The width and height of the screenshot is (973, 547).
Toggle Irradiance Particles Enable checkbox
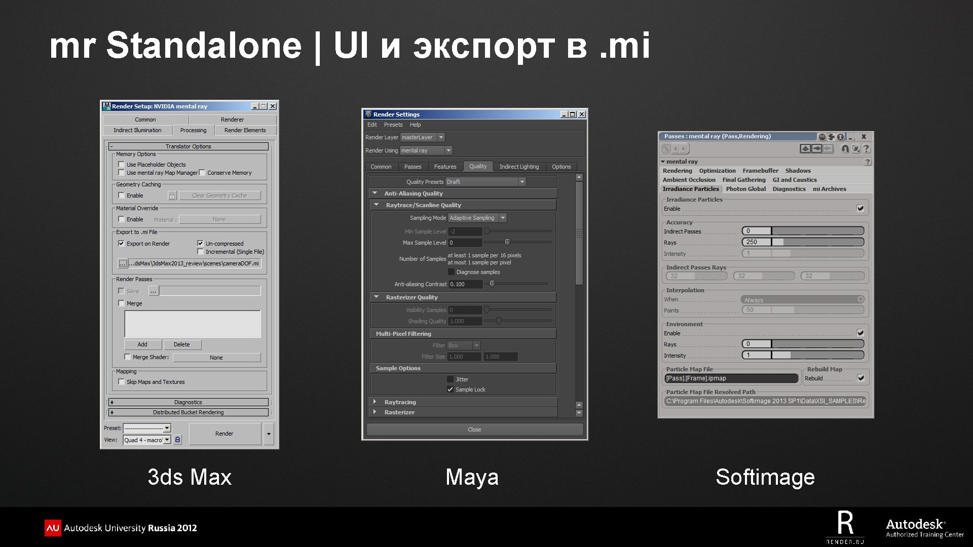pyautogui.click(x=860, y=208)
